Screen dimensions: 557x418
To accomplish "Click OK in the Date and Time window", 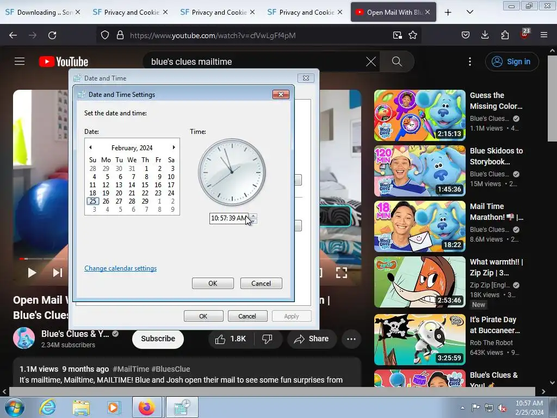I will 203,316.
